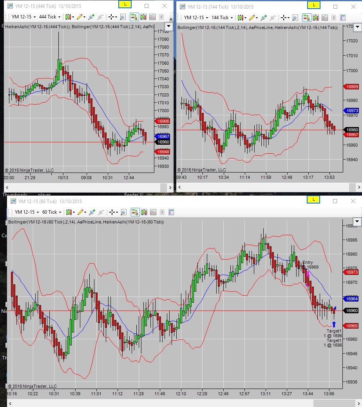Open properties icon in 60 Tick window
362x407 pixels.
click(x=171, y=213)
